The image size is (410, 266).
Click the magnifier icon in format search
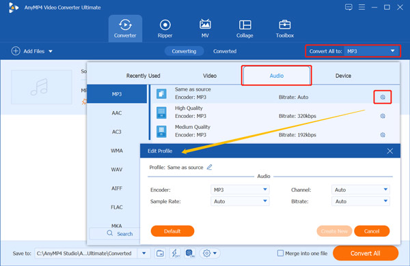(x=110, y=233)
